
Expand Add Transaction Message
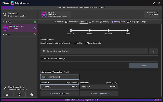pos(53,58)
